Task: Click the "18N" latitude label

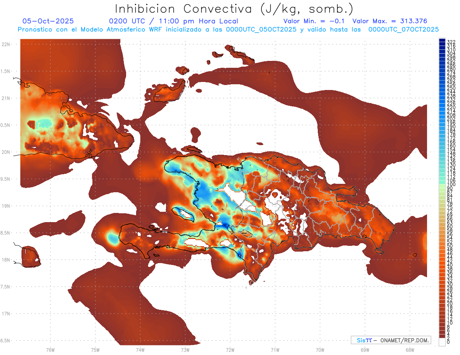Action: [6, 260]
